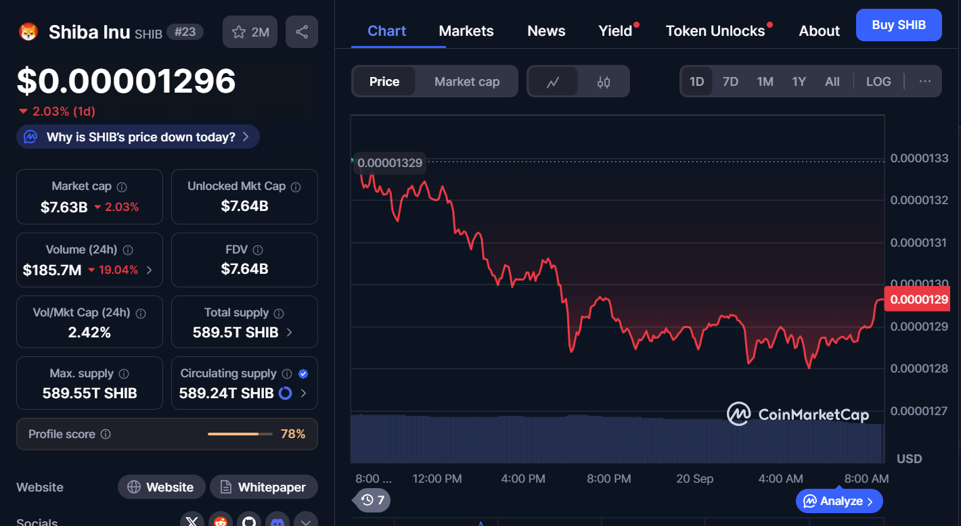Image resolution: width=961 pixels, height=526 pixels.
Task: Switch to the News tab
Action: click(546, 31)
